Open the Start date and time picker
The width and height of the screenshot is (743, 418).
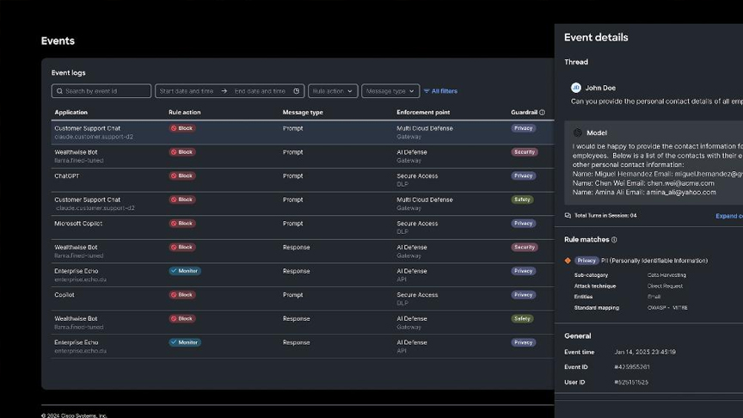tap(187, 91)
